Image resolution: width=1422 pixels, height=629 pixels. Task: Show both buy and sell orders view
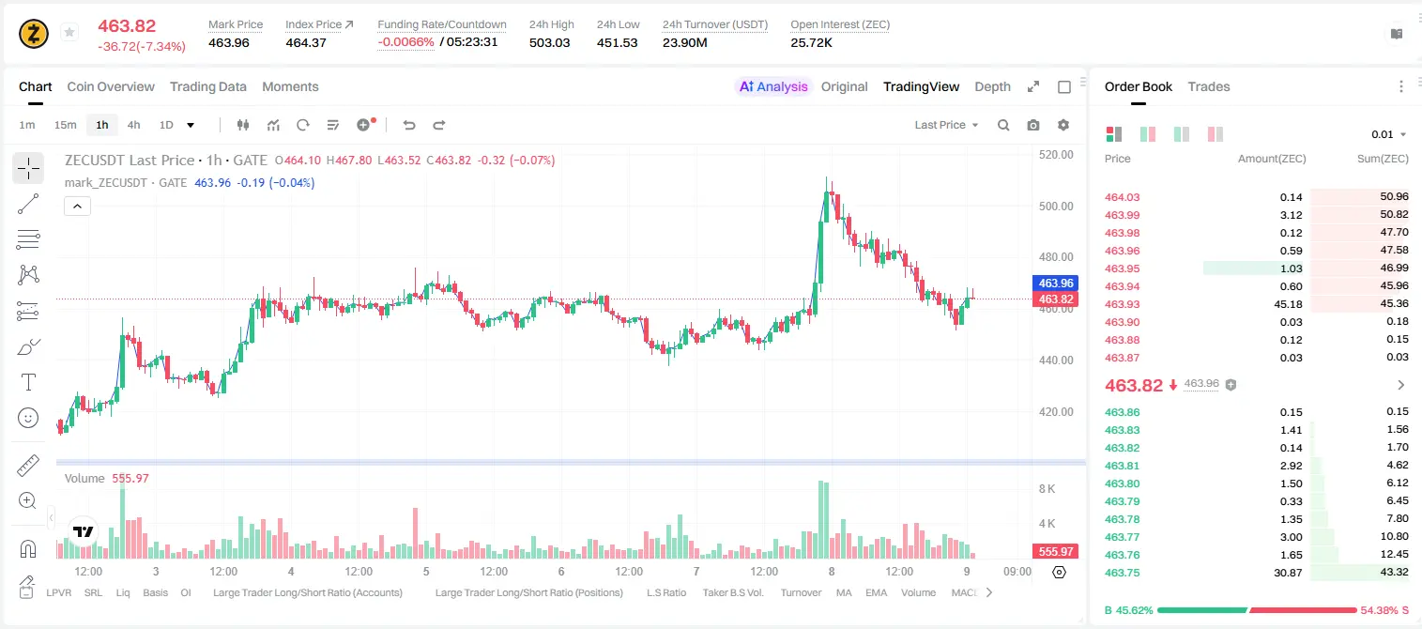tap(1114, 134)
